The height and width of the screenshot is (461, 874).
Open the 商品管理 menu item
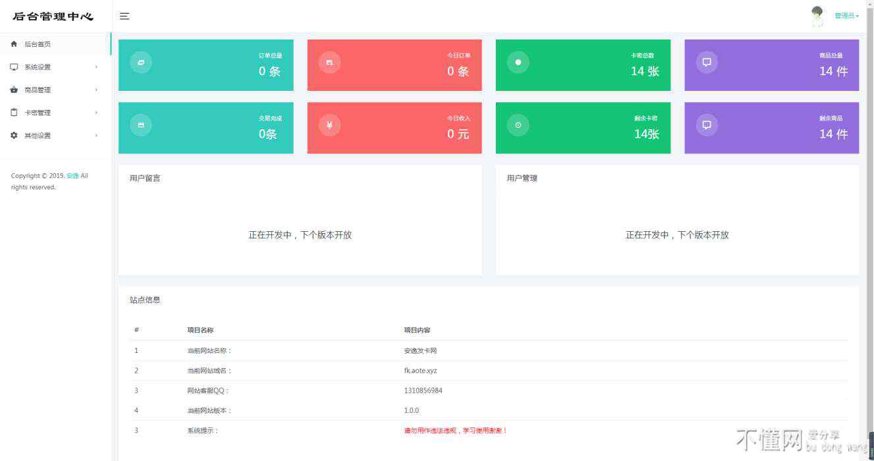point(55,90)
